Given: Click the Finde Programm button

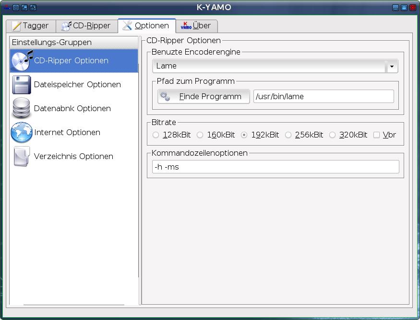Looking at the screenshot, I should pos(204,96).
